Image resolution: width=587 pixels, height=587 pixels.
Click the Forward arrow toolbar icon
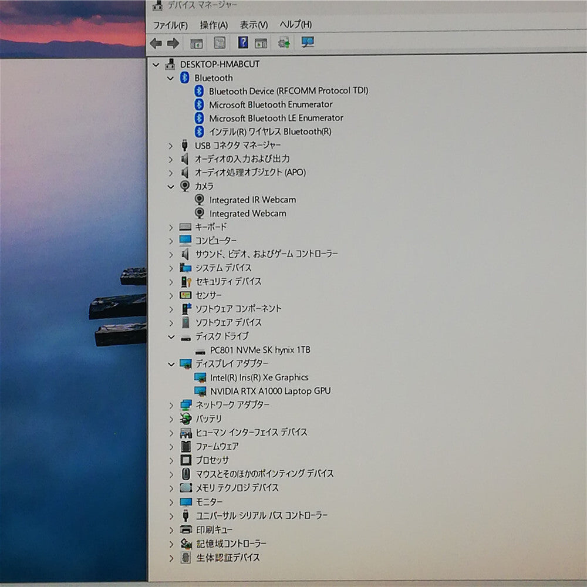point(173,43)
